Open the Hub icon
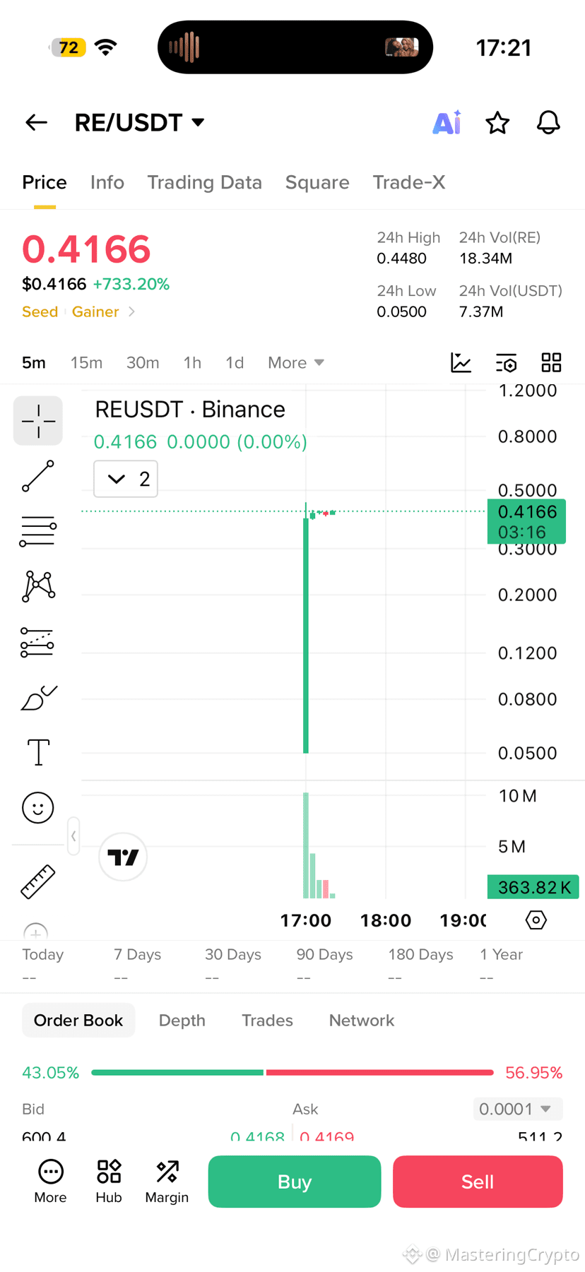585x1272 pixels. click(x=109, y=1182)
